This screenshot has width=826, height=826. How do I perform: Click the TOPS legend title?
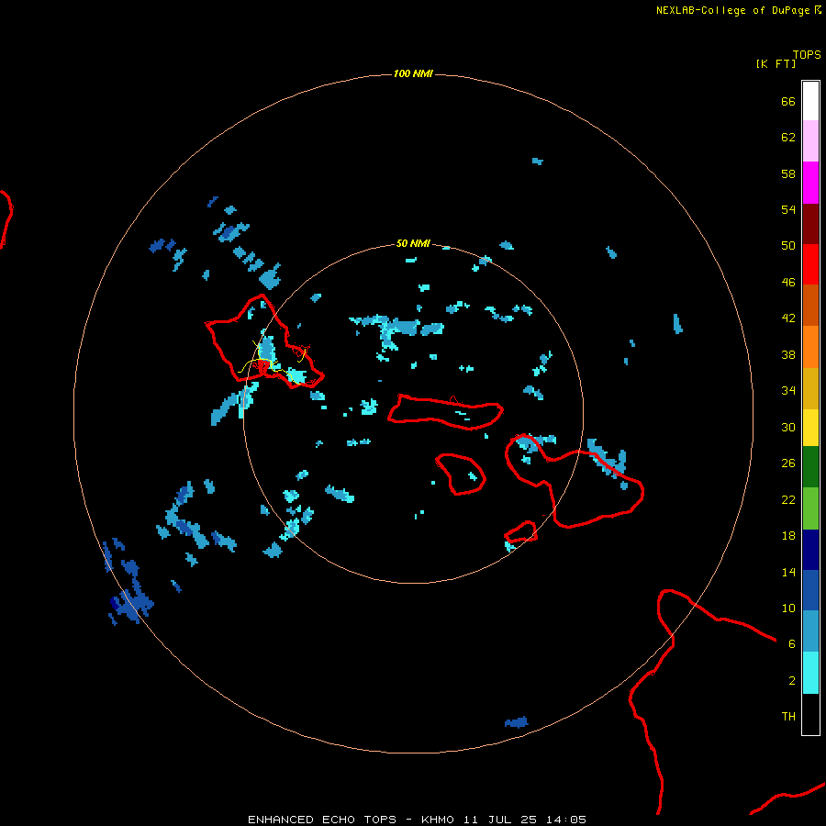tap(807, 55)
